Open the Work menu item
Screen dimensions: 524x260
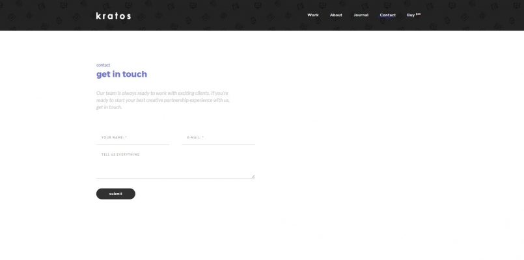click(x=313, y=15)
